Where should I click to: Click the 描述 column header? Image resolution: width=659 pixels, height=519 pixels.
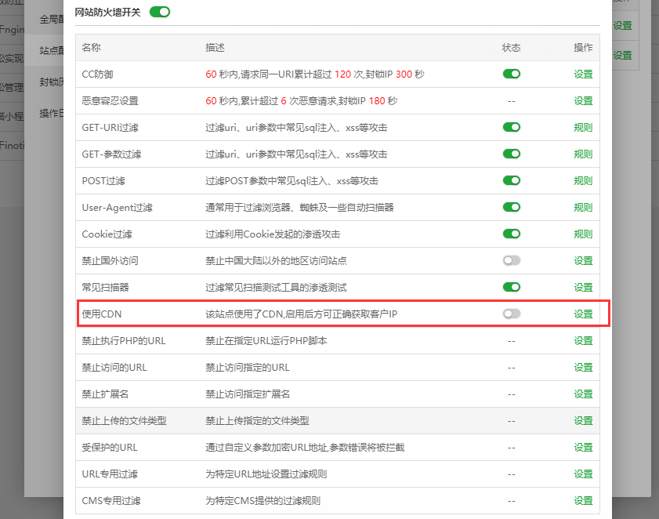click(x=215, y=48)
